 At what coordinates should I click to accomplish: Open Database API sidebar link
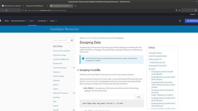[x=58, y=64]
